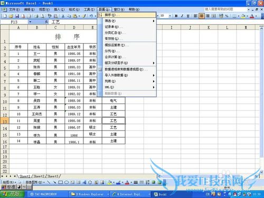Open the 工具 (Tools) menu
Image resolution: width=264 pixels, height=198 pixels.
(89, 10)
